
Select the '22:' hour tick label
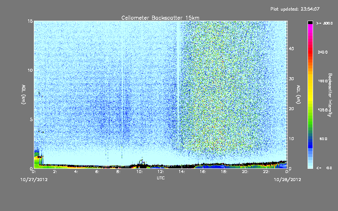266,172
